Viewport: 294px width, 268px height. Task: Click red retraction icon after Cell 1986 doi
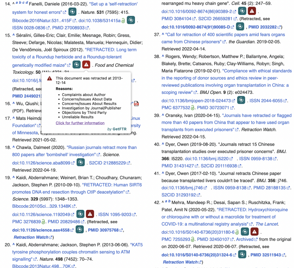click(252, 11)
